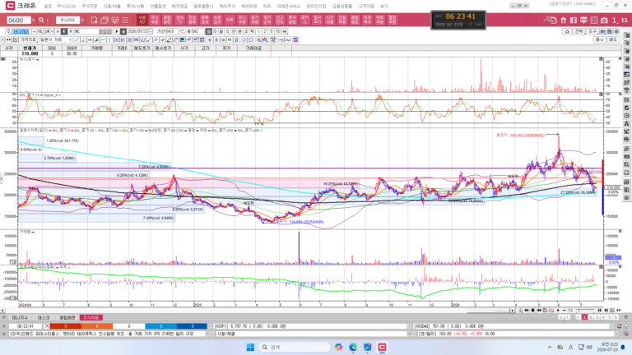Open the 선물옵션 menu
This screenshot has height=355, width=632.
(158, 6)
